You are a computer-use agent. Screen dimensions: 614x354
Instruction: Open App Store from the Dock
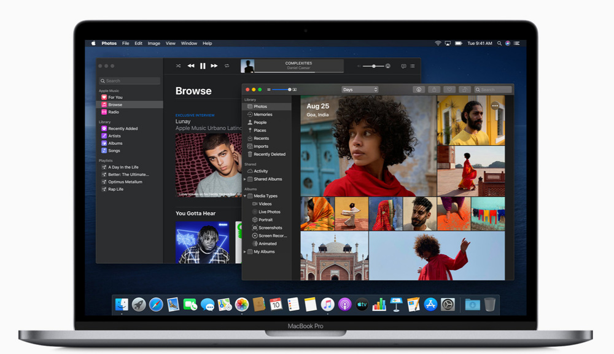pos(430,304)
